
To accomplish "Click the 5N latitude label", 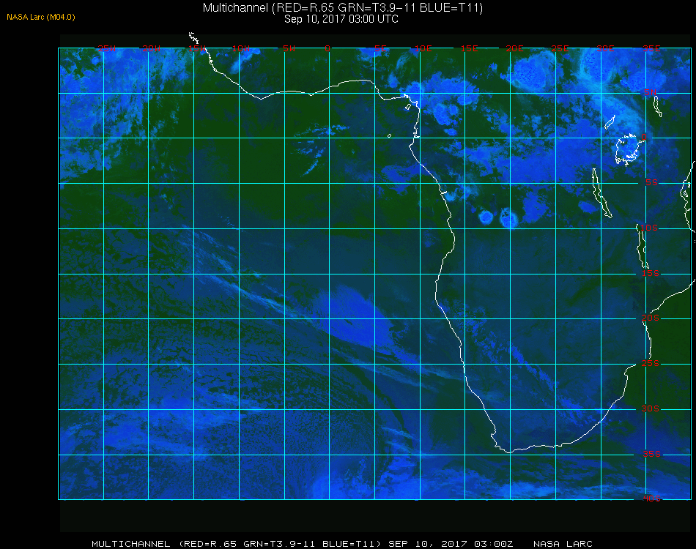I will (651, 92).
